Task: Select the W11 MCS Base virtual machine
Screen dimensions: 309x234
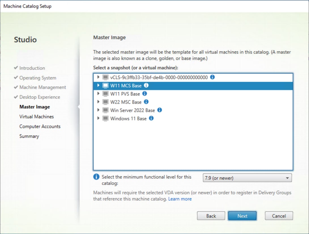Action: [193, 85]
